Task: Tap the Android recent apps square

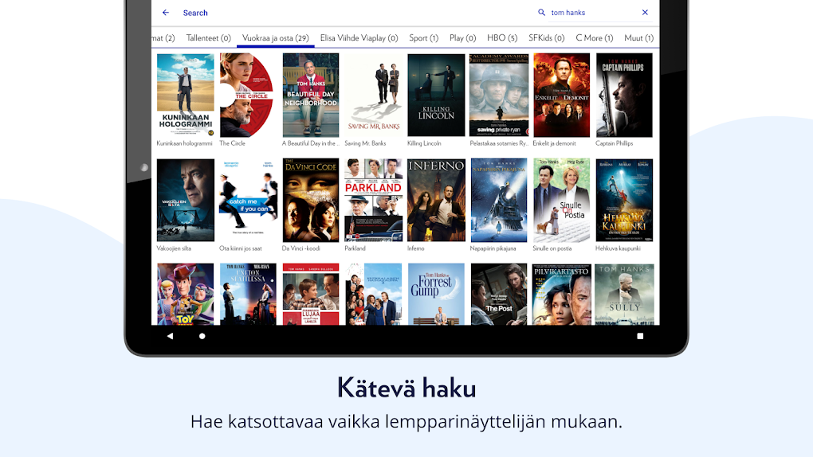Action: (x=640, y=336)
